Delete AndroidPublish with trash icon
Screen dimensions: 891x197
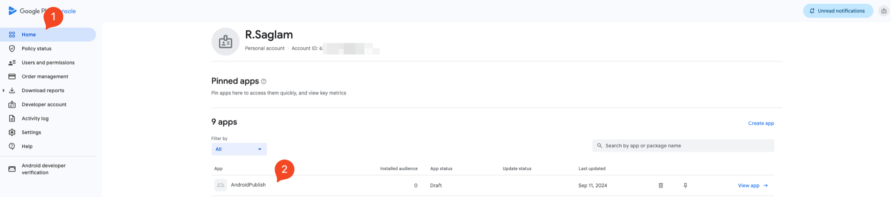click(661, 185)
